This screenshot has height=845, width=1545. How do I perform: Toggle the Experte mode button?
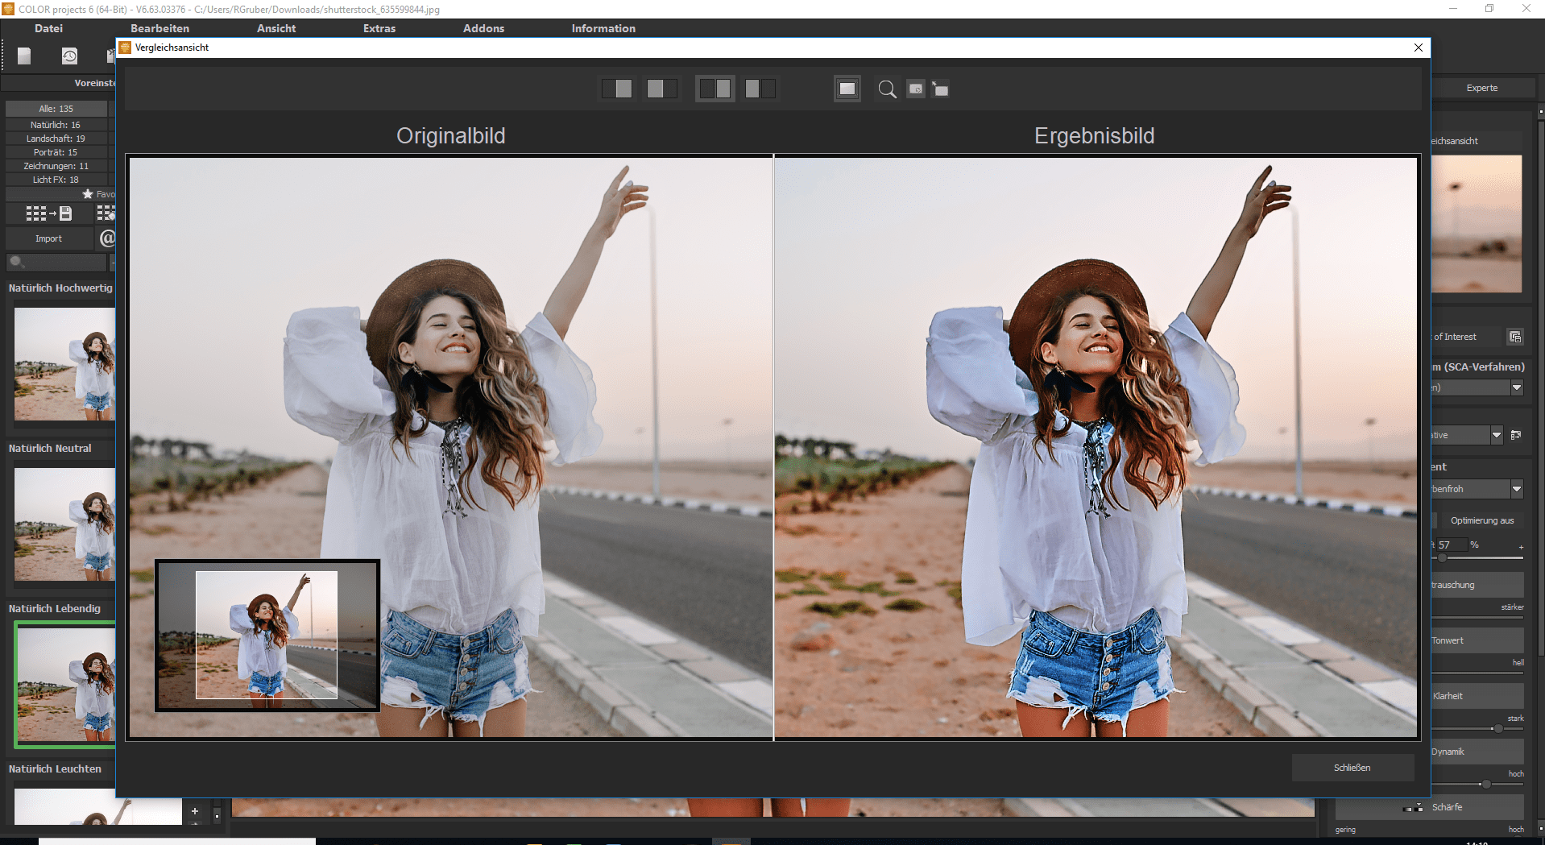1483,88
